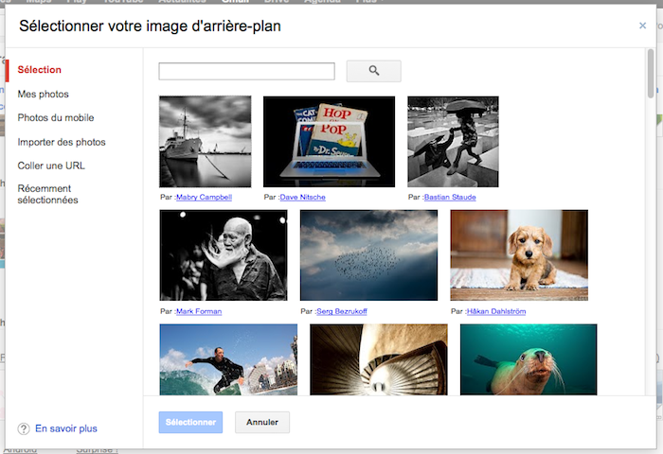Choose Importer des photos
Viewport: 663px width, 454px height.
62,142
